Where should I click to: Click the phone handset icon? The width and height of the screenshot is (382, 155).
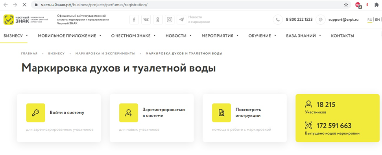click(x=278, y=20)
